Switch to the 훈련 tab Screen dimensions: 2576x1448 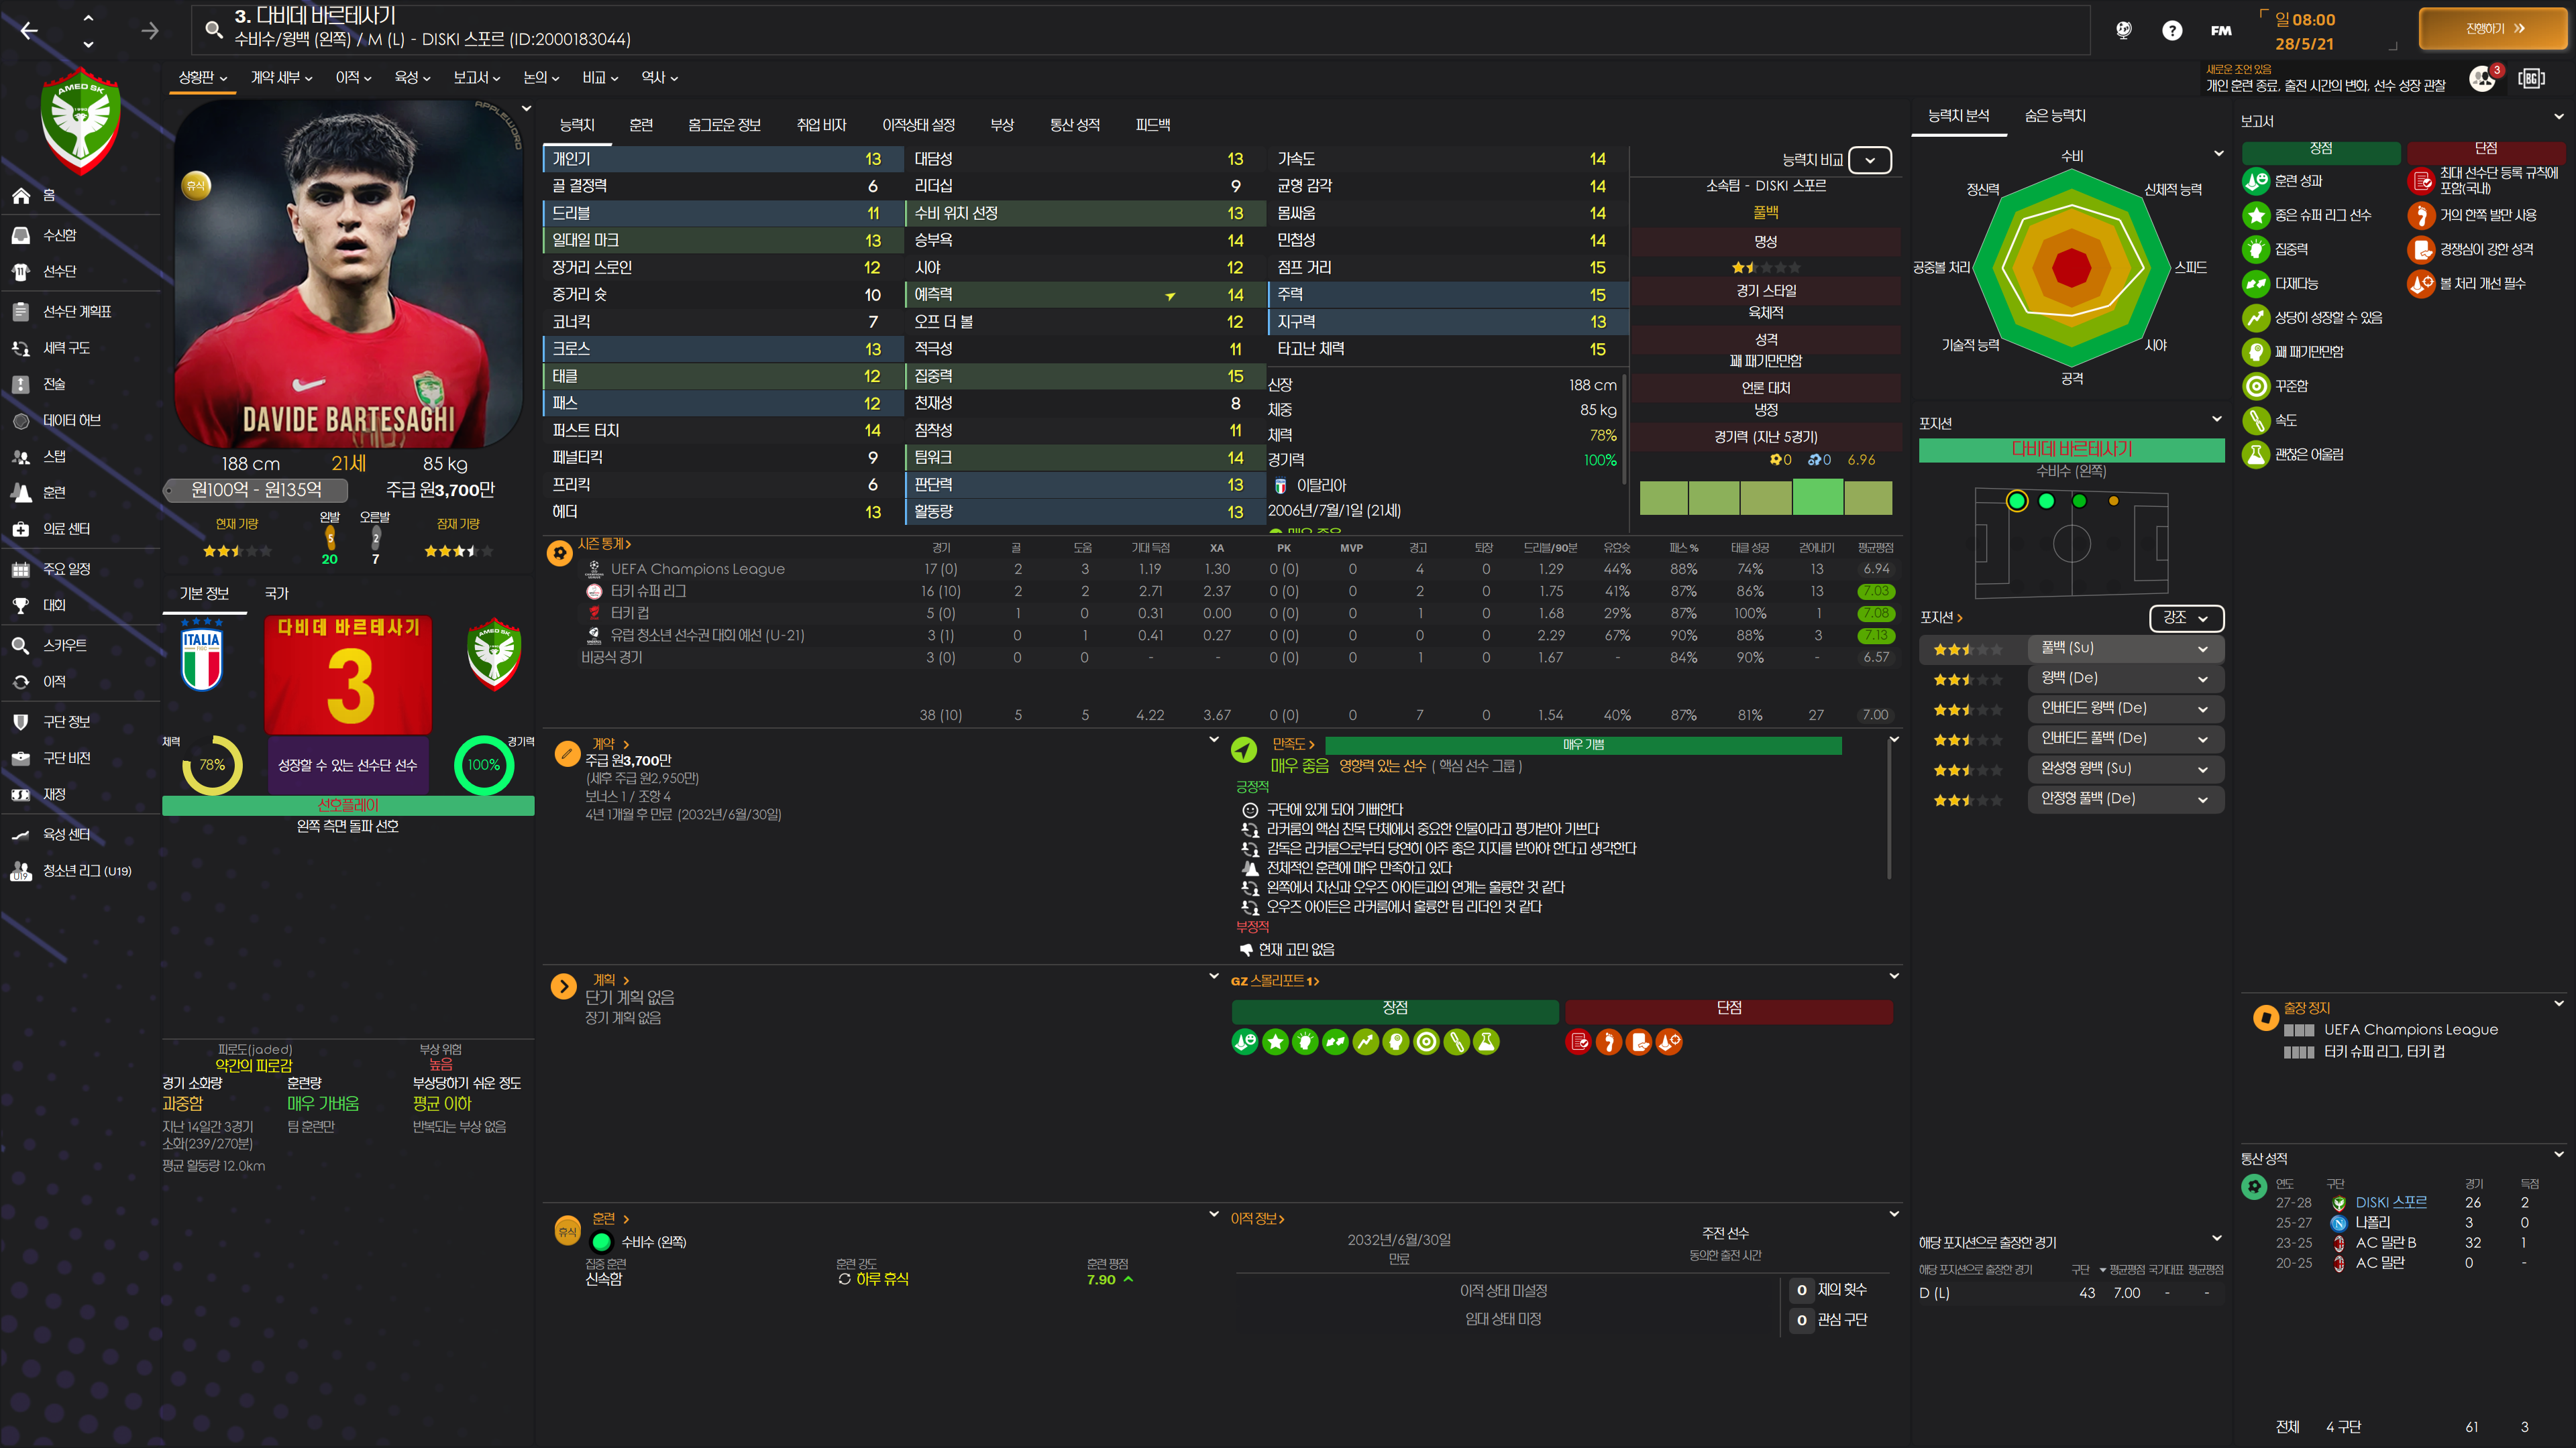[x=641, y=125]
